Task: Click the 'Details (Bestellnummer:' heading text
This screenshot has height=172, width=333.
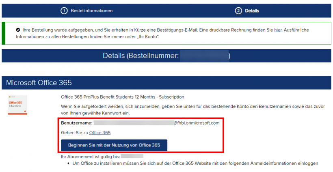Action: 140,56
